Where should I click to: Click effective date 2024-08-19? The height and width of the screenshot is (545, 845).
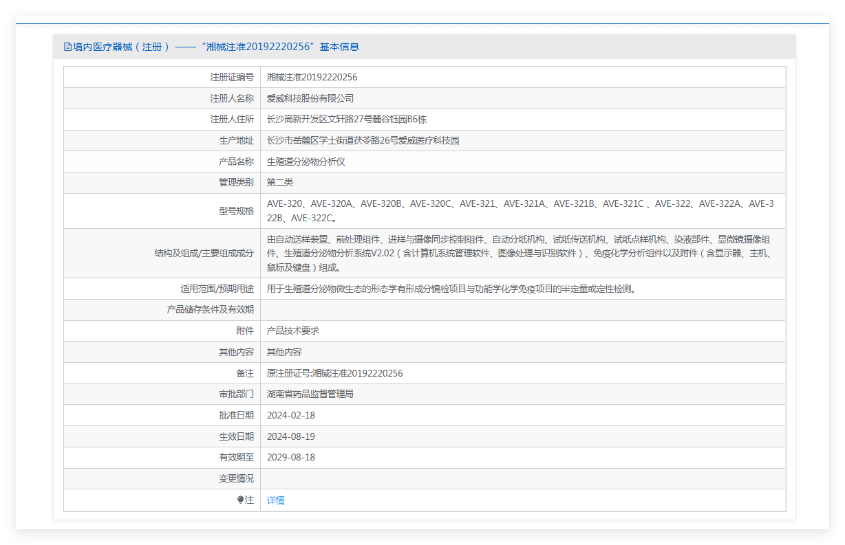pyautogui.click(x=290, y=436)
